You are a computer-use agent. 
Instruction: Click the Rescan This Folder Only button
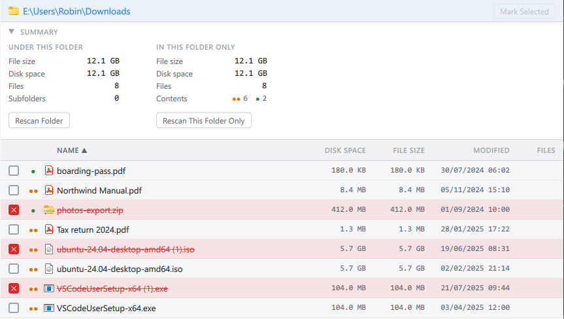(204, 120)
